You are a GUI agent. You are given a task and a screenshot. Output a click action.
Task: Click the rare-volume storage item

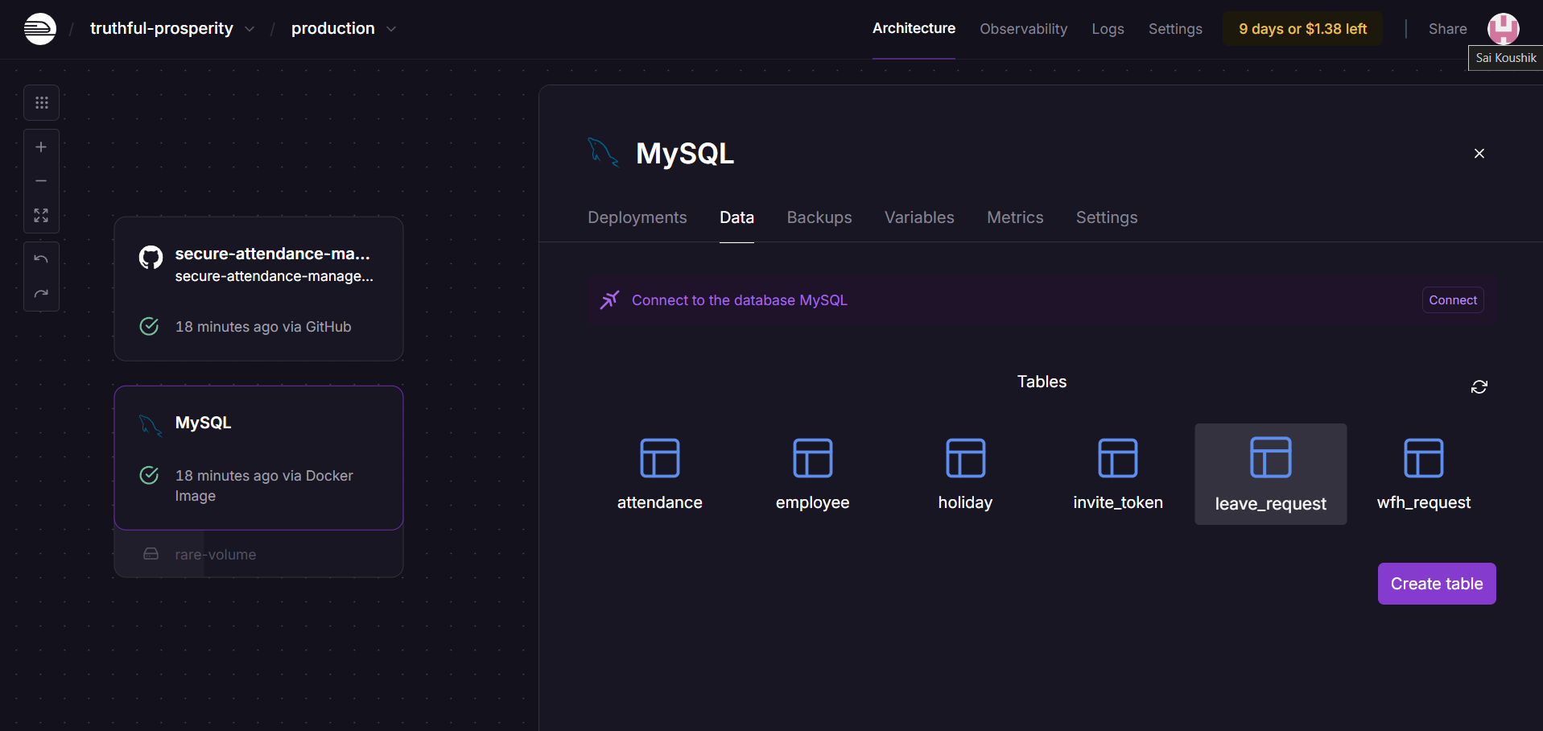point(215,555)
